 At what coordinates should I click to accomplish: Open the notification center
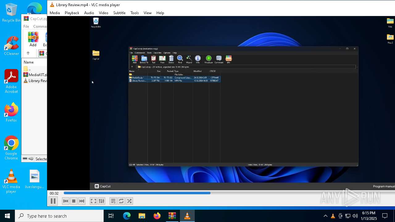(x=385, y=216)
